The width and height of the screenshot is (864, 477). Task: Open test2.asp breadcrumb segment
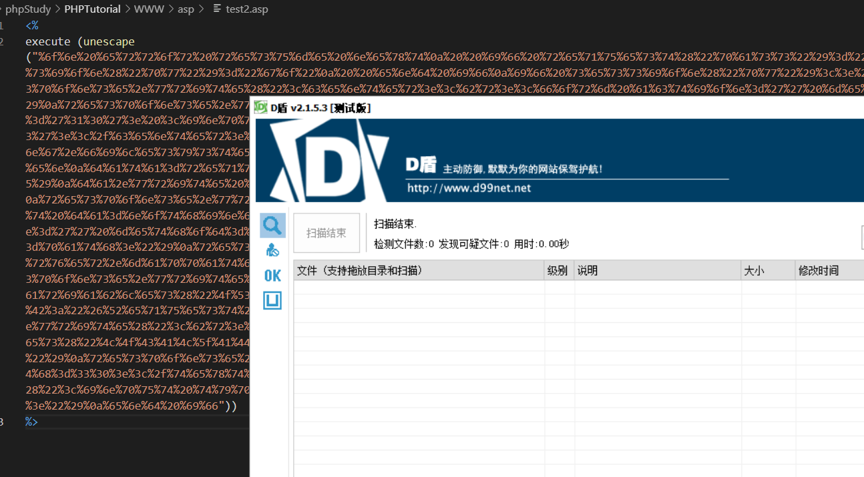[x=247, y=9]
